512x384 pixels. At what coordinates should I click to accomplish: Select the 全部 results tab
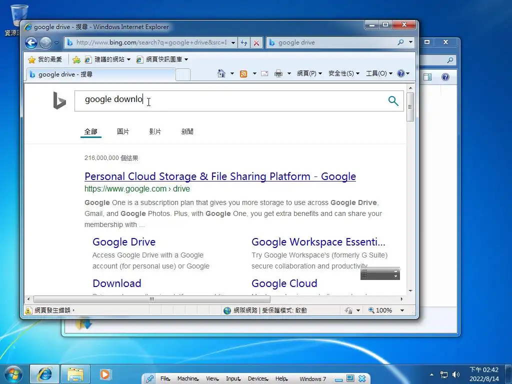click(91, 131)
